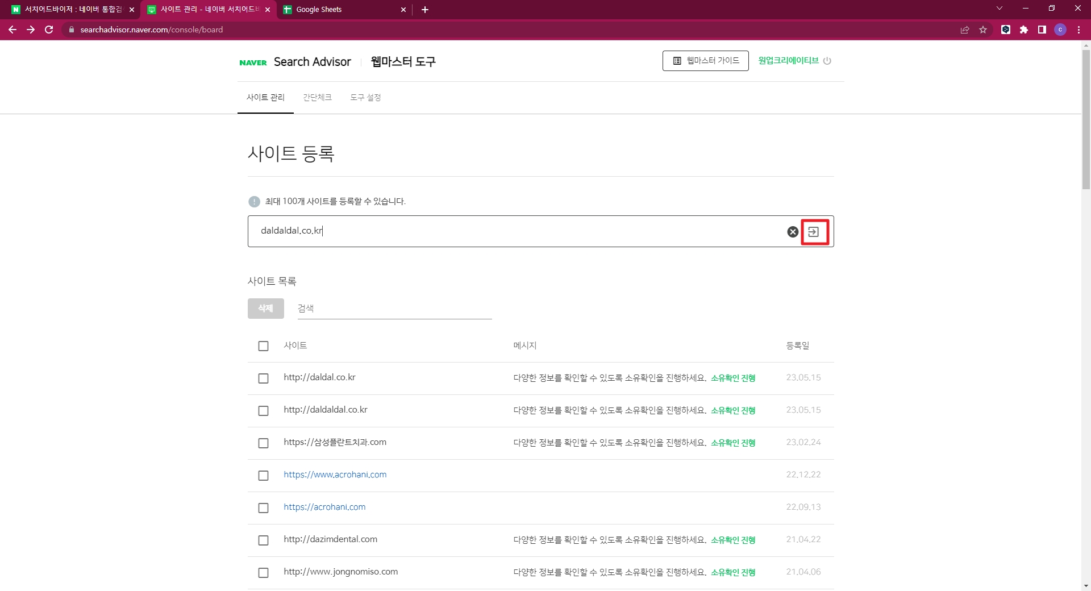Focus the site list 검색 field
1091x591 pixels.
coord(394,309)
